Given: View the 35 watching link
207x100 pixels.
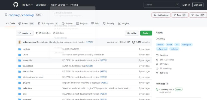Looking at the screenshot, I should tap(164, 69).
